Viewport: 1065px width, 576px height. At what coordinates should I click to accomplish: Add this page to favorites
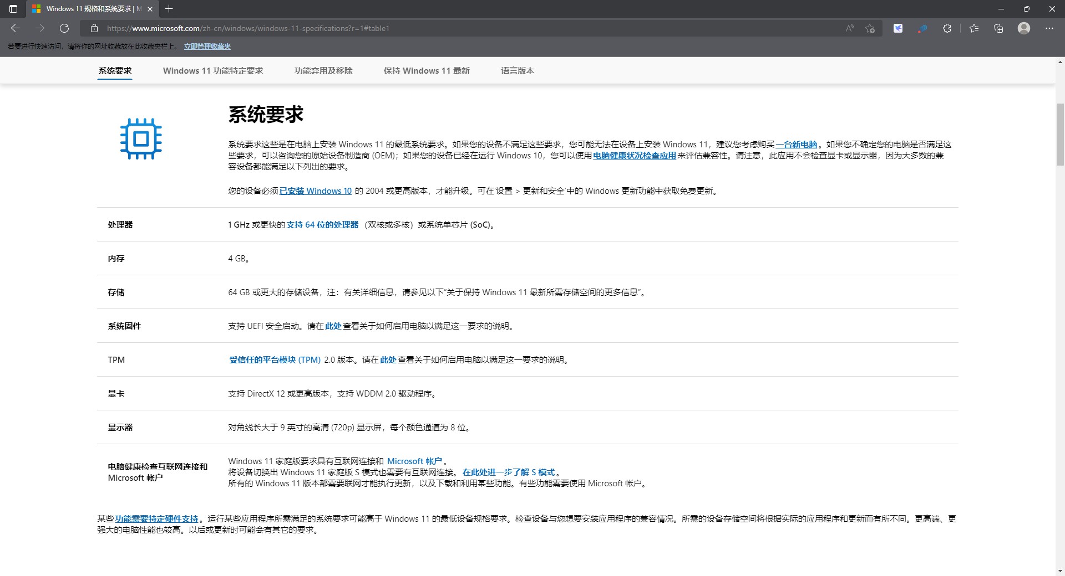coord(870,28)
